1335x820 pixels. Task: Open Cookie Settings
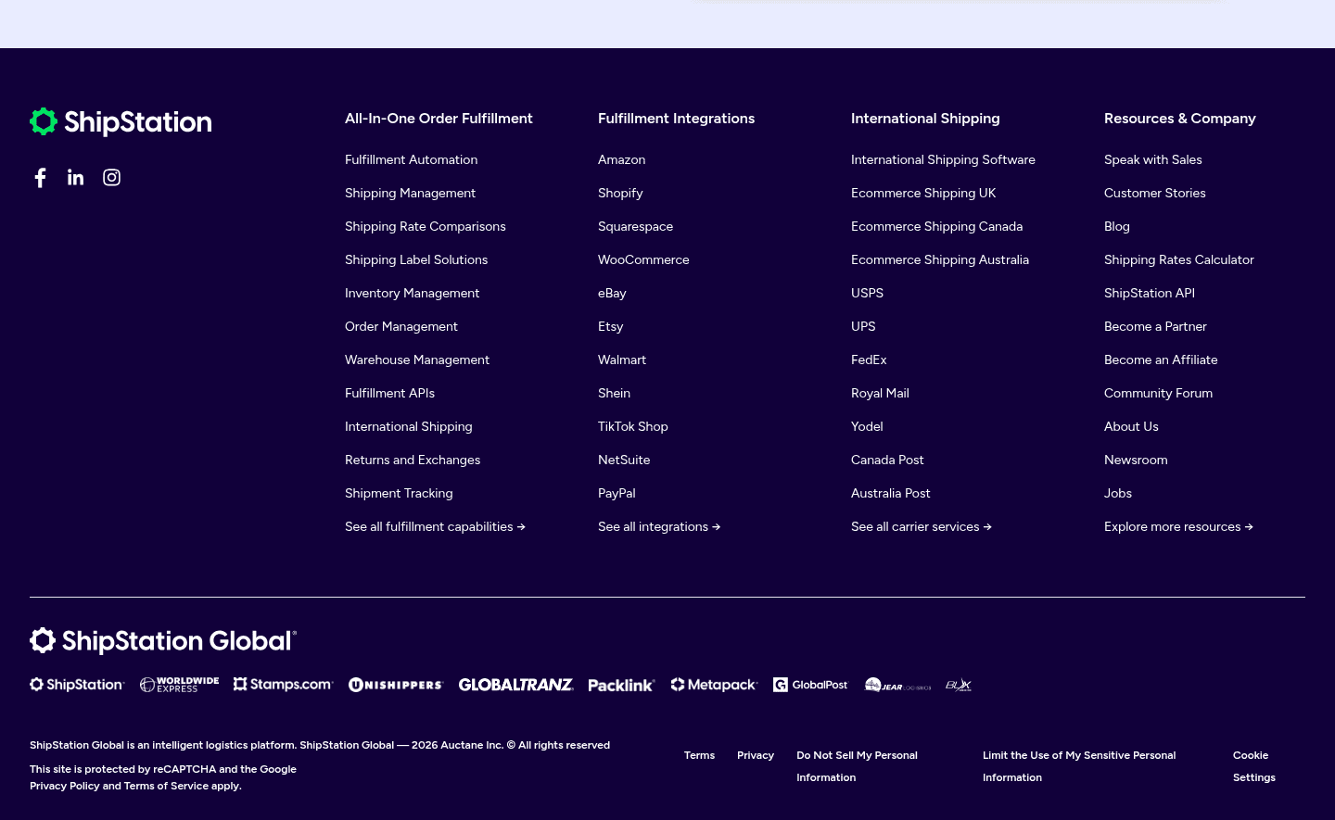1254,766
